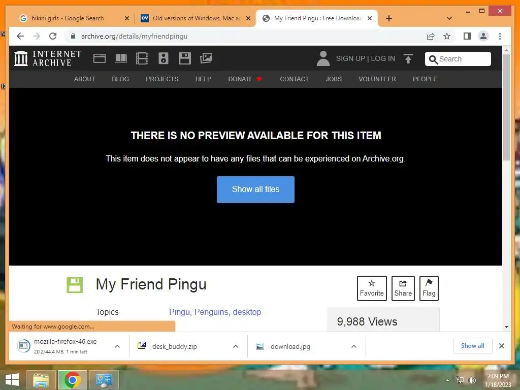520x390 pixels.
Task: Open the CONTACT menu item
Action: pos(295,79)
